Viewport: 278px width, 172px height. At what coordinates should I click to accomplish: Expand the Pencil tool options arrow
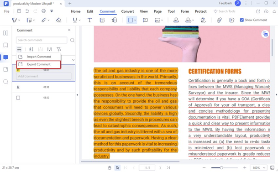(48, 20)
